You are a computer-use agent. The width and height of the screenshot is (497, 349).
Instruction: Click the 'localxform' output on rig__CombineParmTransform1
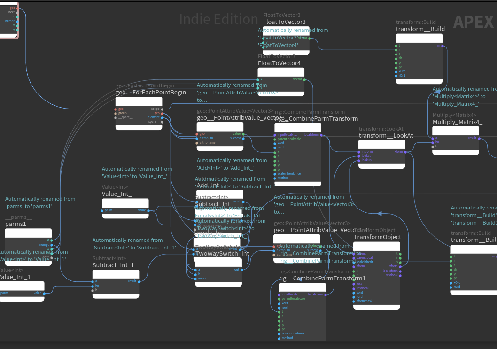[x=326, y=295]
